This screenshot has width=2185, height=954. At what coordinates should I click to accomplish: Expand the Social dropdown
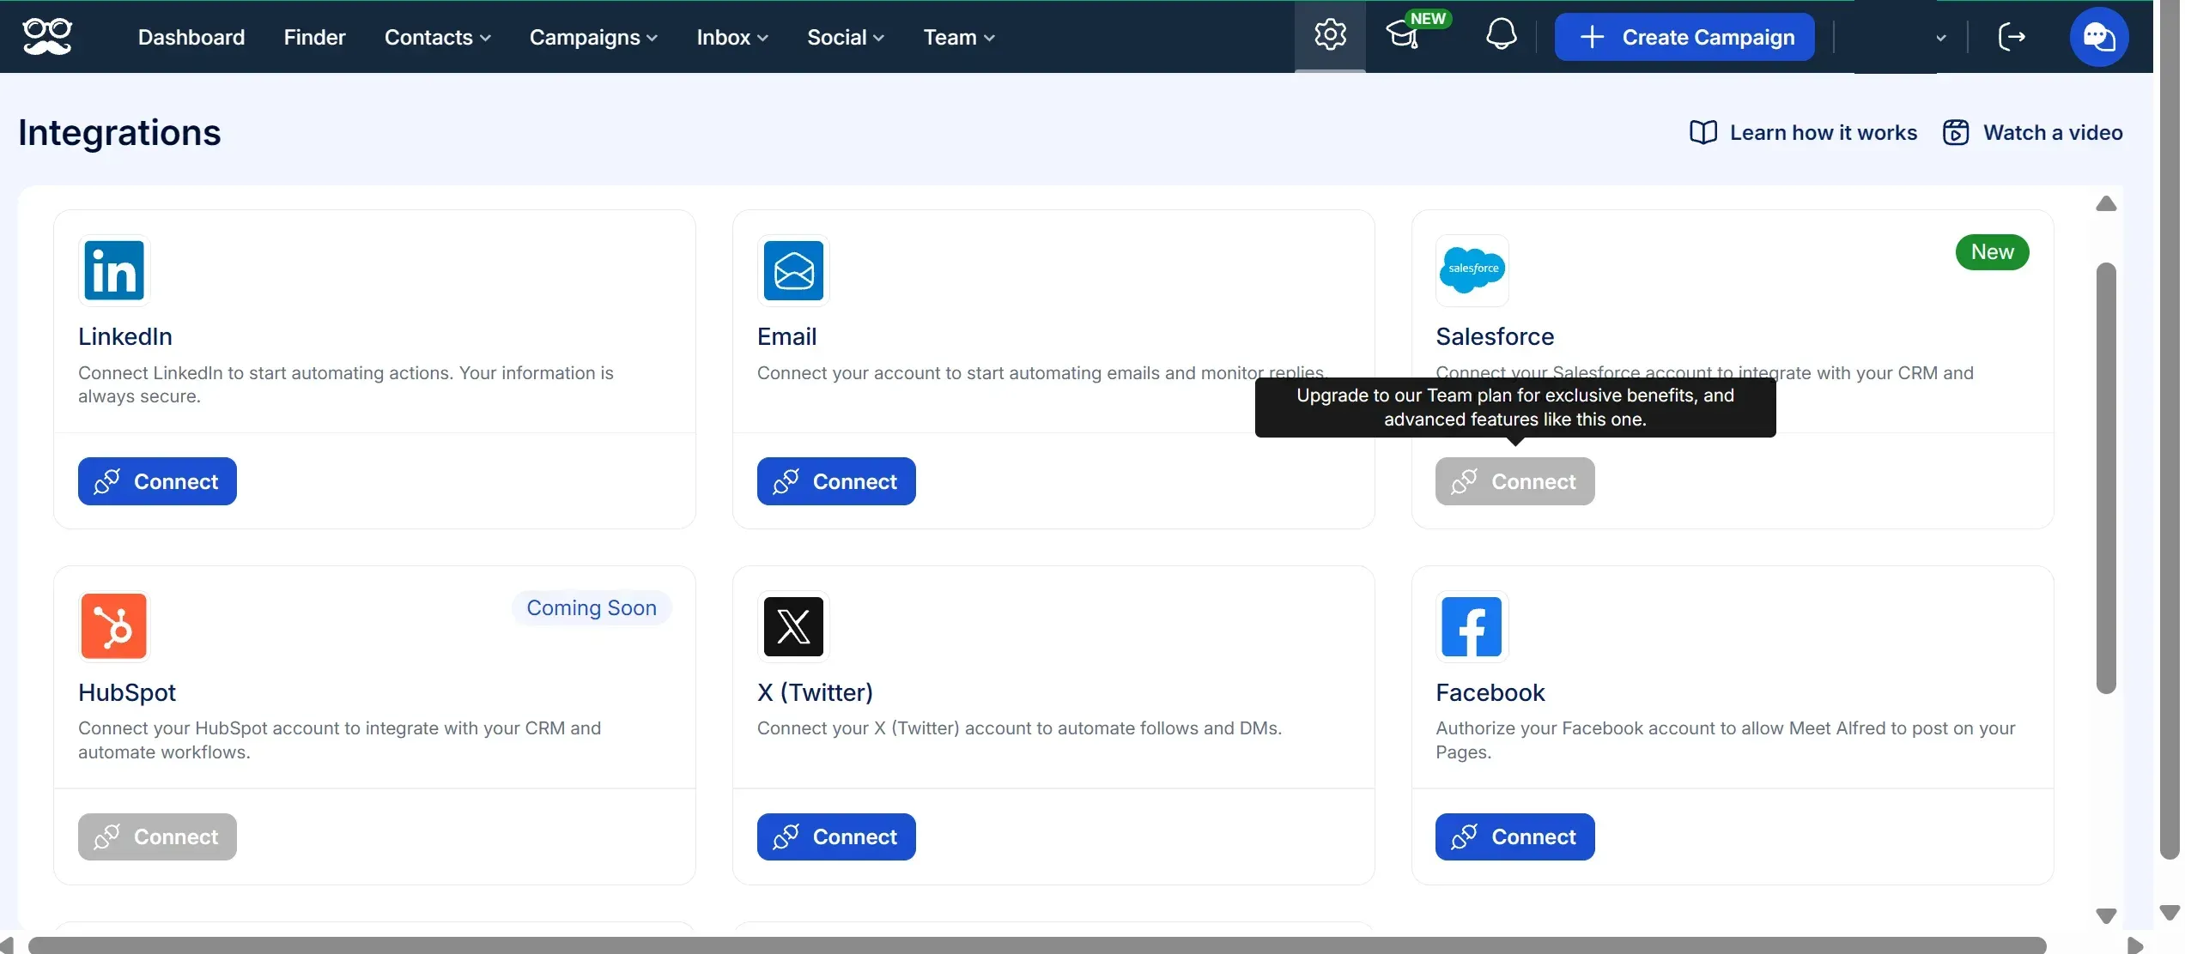click(845, 37)
